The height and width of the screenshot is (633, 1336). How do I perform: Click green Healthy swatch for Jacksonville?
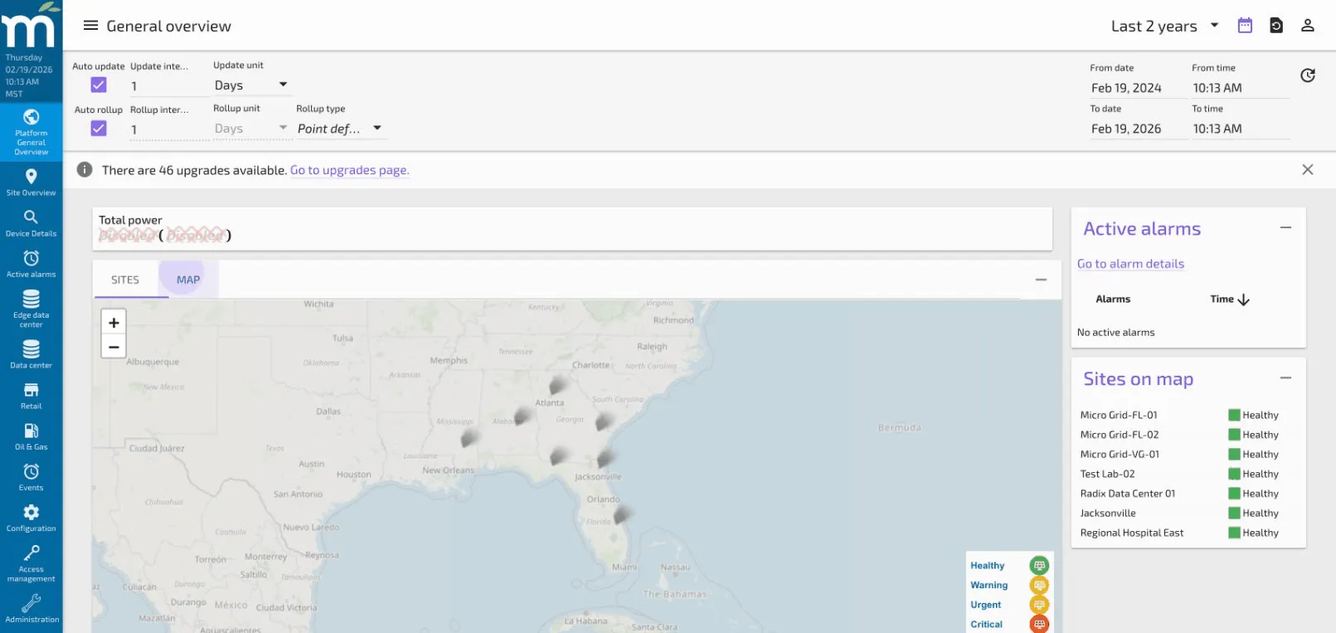point(1234,513)
